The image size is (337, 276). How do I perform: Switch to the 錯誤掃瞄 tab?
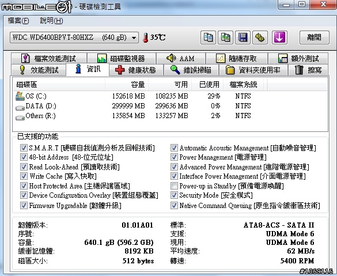pos(191,70)
